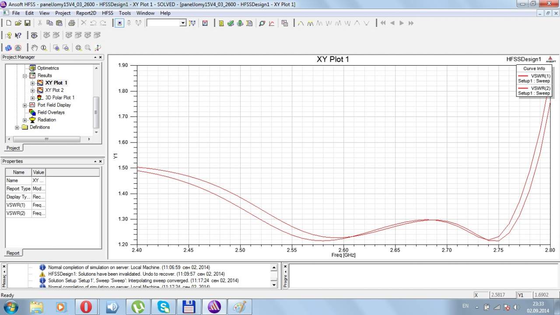Image resolution: width=560 pixels, height=315 pixels.
Task: Click the red curve report icon
Action: pos(272,23)
